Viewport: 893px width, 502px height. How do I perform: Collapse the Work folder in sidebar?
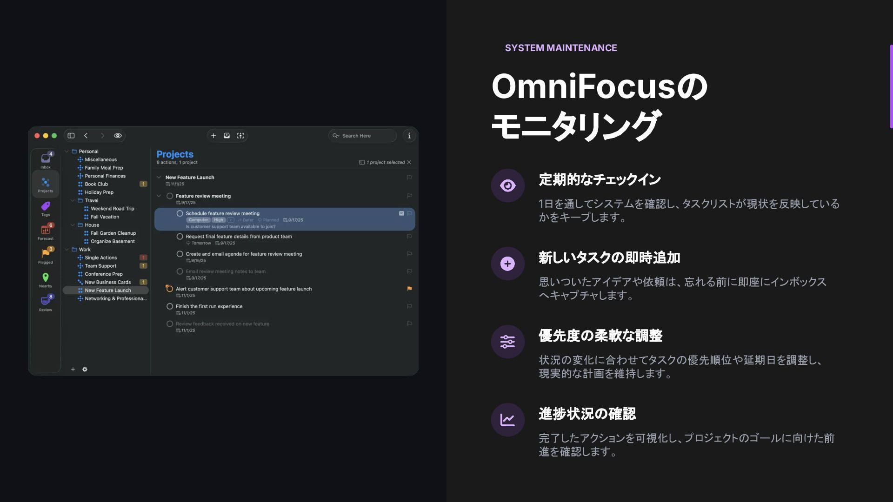coord(67,250)
